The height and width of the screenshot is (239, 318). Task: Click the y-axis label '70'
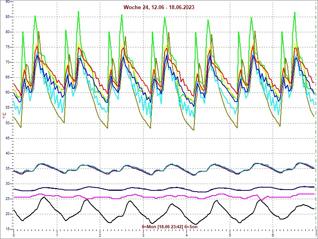point(7,62)
